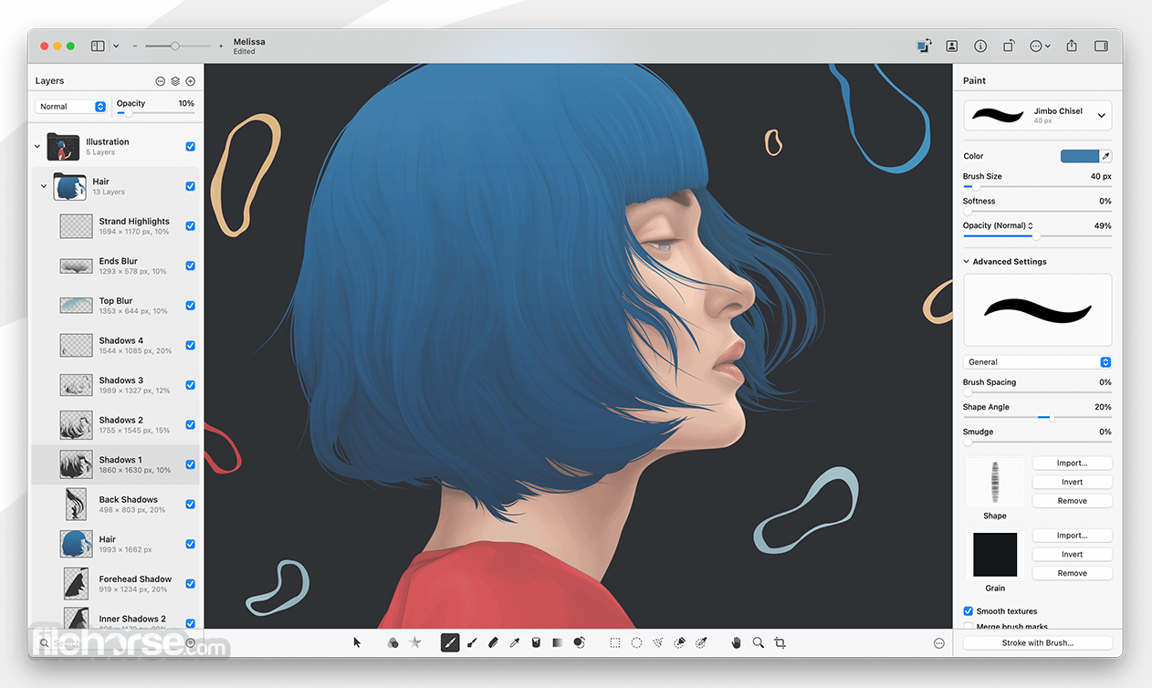The height and width of the screenshot is (688, 1152).
Task: Select the Shadows 2 layer row
Action: (116, 425)
